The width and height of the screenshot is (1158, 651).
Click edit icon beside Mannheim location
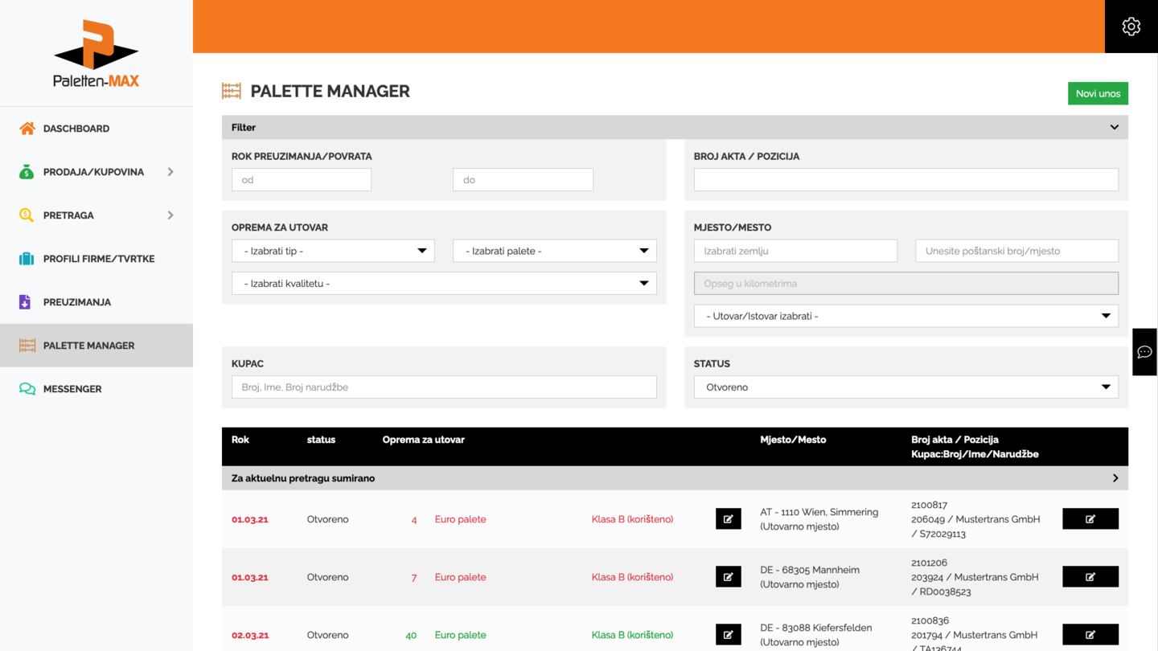pyautogui.click(x=728, y=577)
